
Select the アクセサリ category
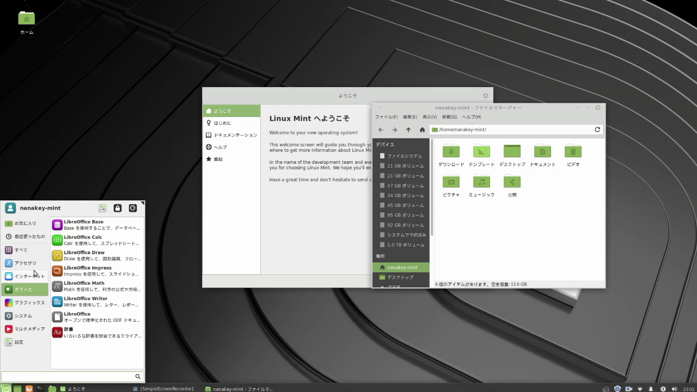point(25,263)
